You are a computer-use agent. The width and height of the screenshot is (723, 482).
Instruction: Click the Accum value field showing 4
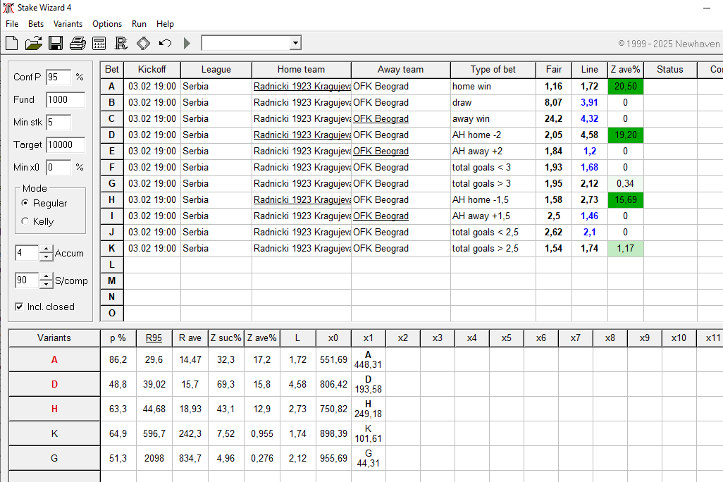pyautogui.click(x=27, y=253)
